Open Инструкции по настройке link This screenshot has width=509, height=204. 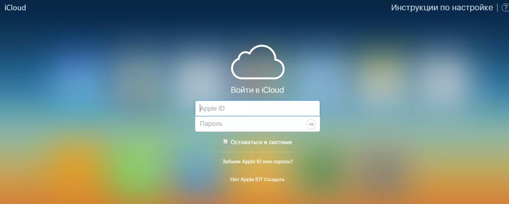tap(442, 8)
